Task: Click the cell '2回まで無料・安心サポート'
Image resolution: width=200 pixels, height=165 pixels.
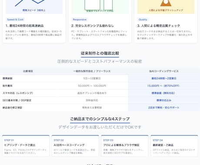Action: coord(164,108)
